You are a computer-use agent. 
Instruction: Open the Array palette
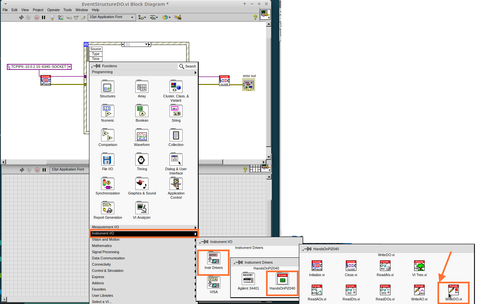[x=142, y=87]
